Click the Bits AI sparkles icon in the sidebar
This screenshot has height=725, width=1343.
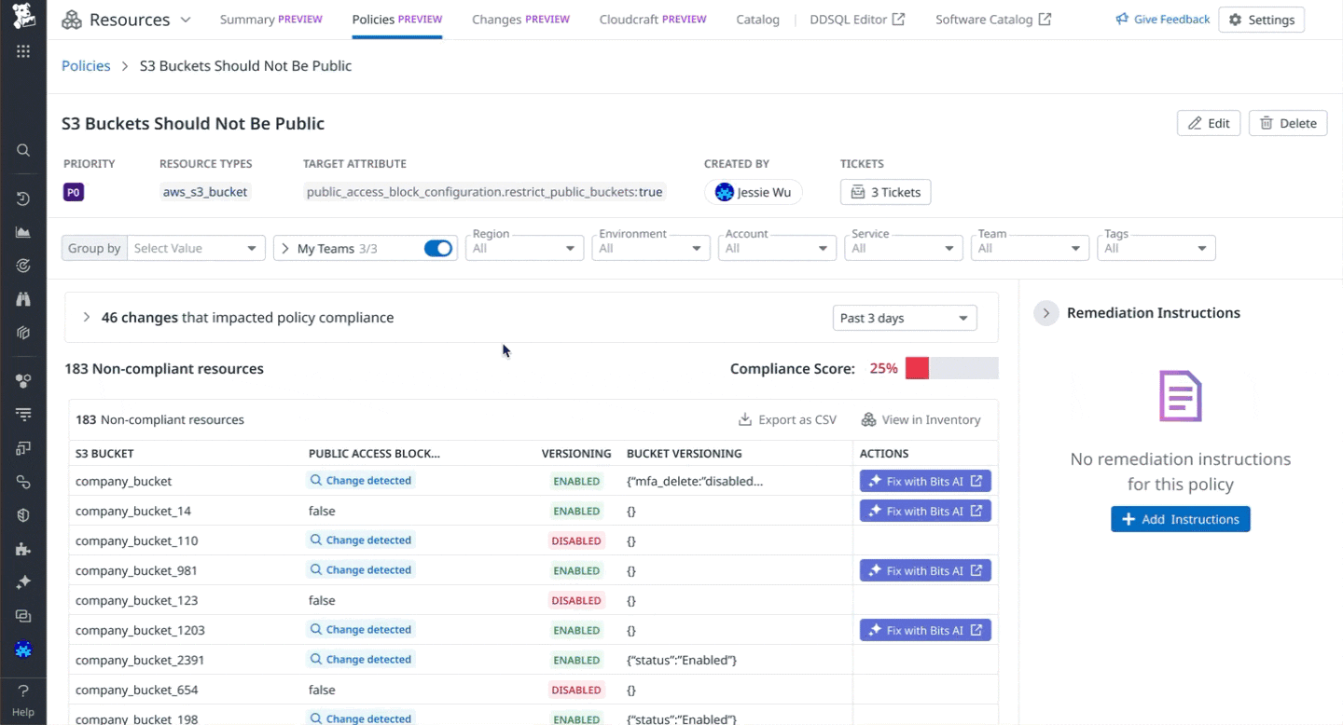tap(22, 582)
